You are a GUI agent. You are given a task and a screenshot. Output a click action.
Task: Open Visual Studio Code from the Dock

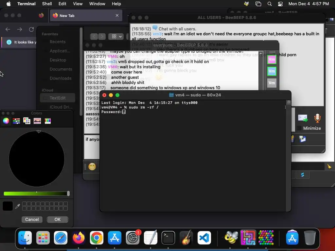click(x=204, y=238)
